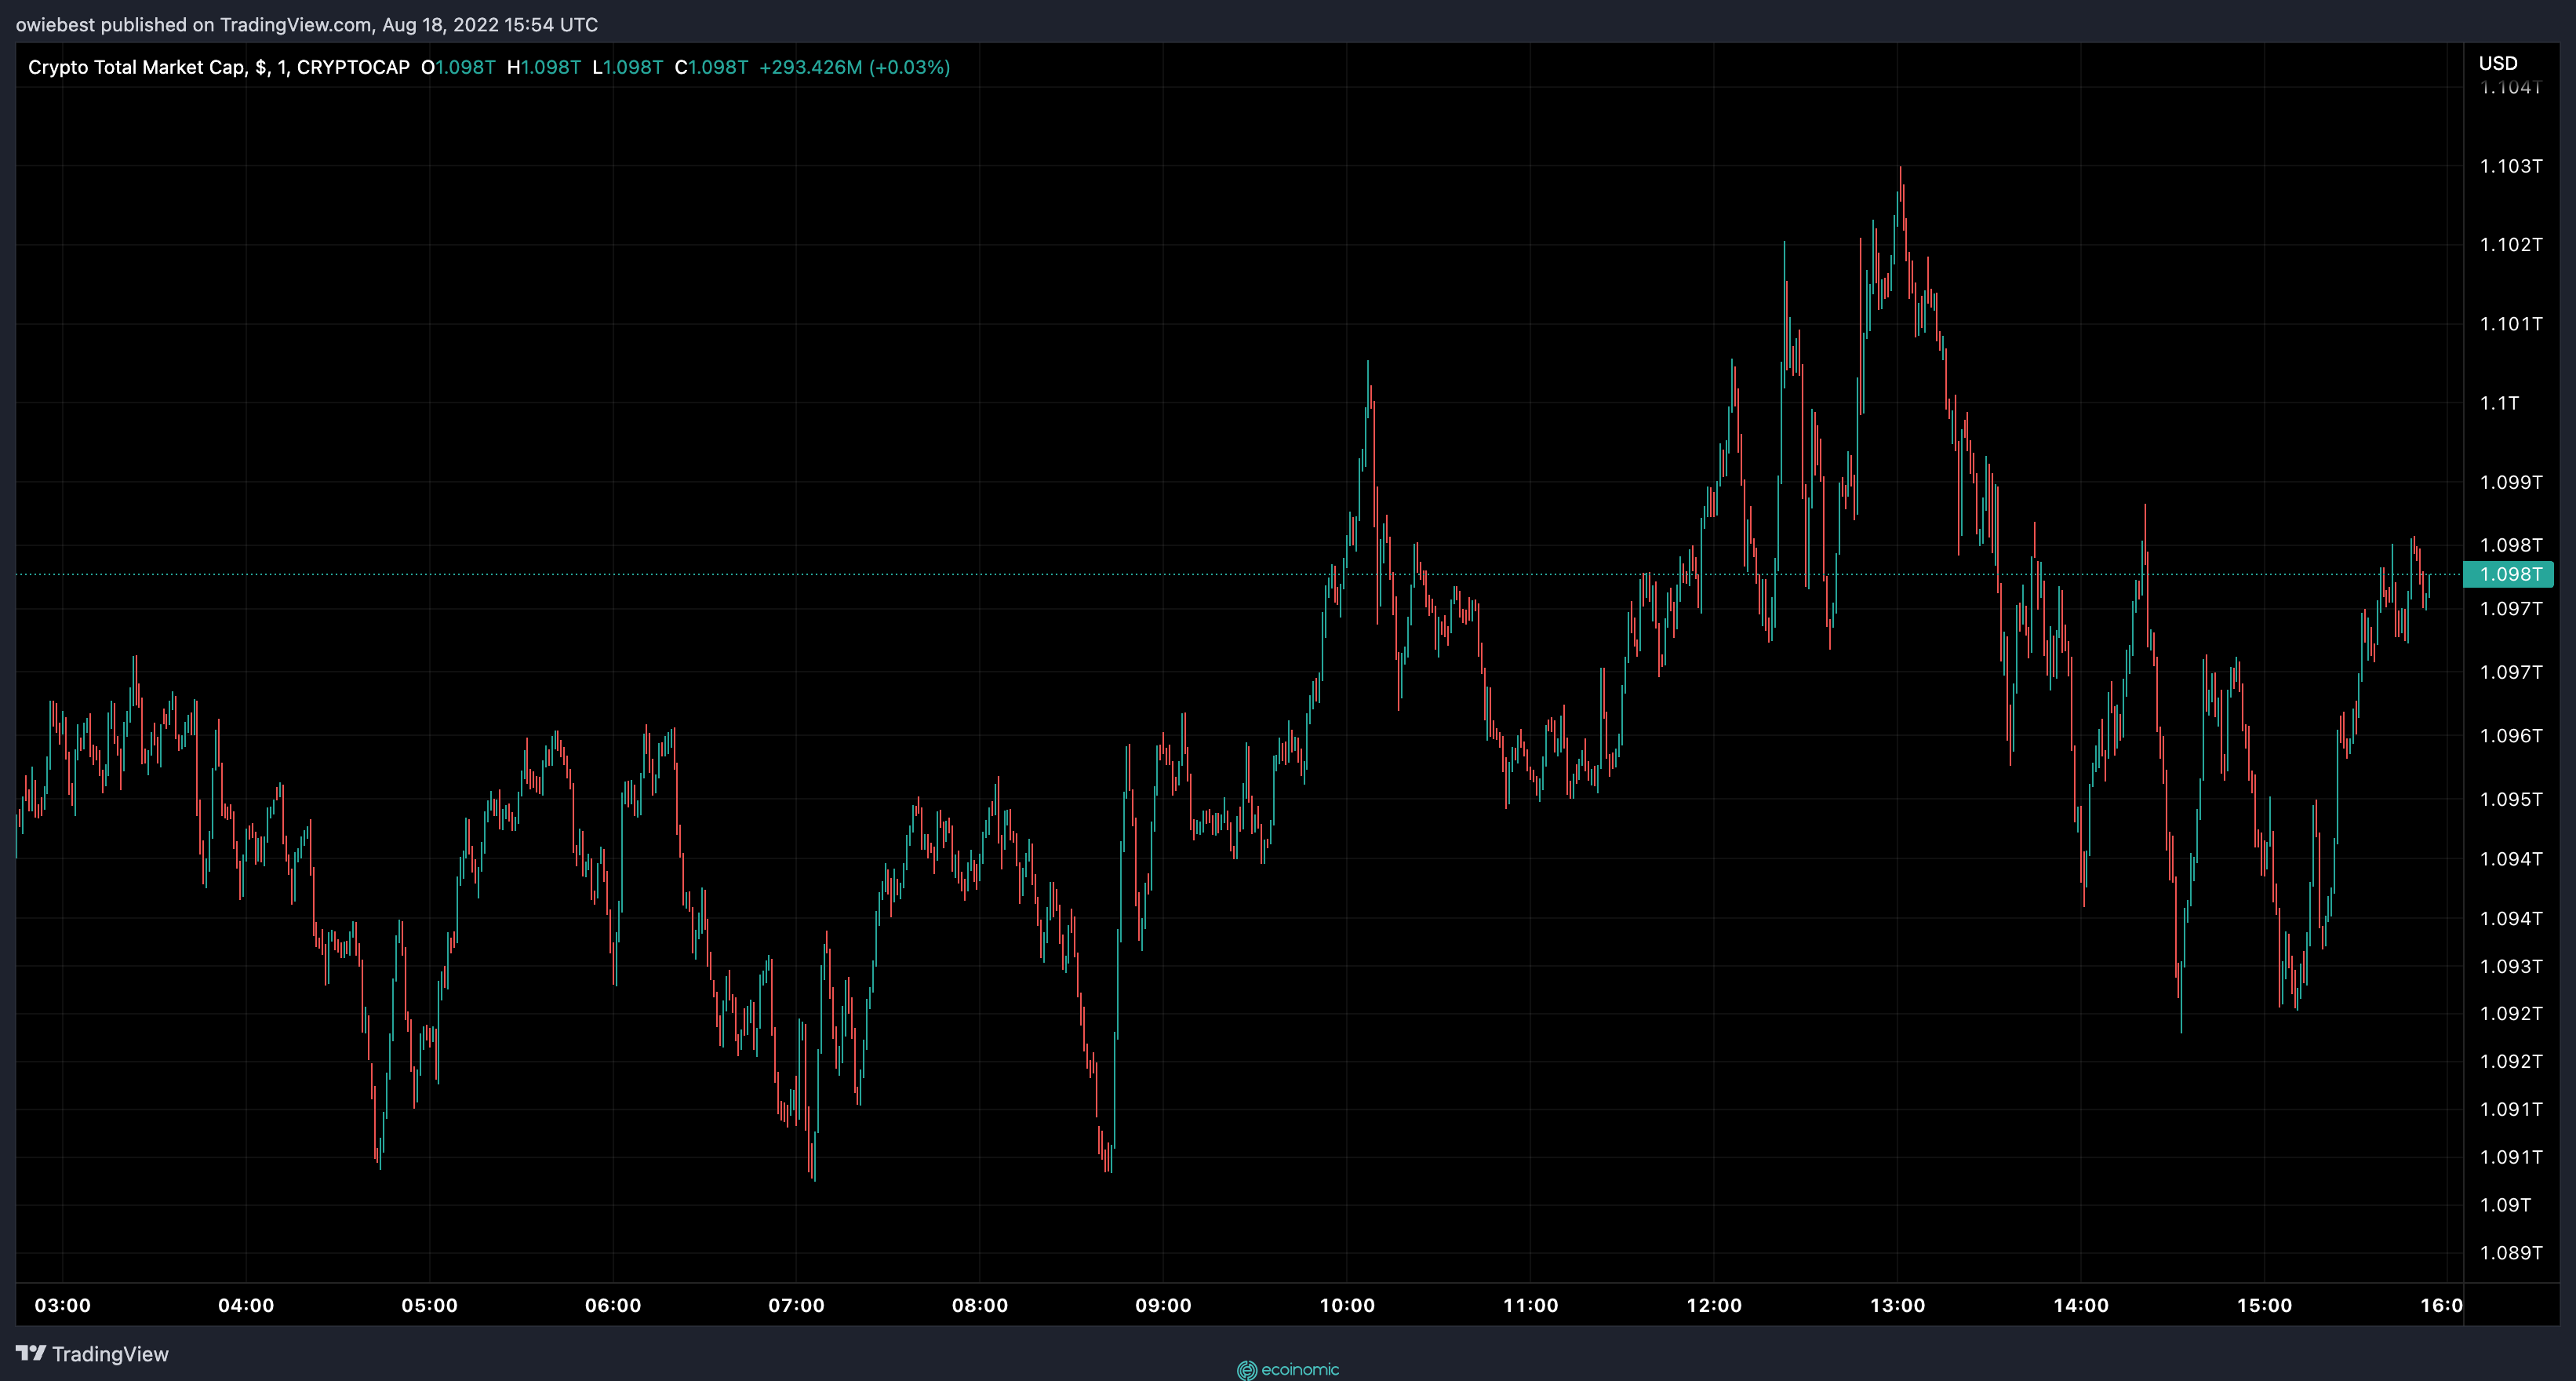The height and width of the screenshot is (1381, 2576).
Task: Click the 1.09T price axis label
Action: [x=2505, y=1205]
